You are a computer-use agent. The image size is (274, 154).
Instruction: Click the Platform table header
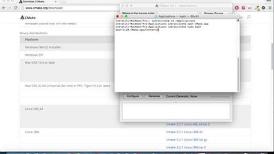pos(31,40)
